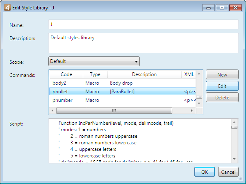This screenshot has height=184, width=246.
Task: Select the body2 command row
Action: click(123, 83)
